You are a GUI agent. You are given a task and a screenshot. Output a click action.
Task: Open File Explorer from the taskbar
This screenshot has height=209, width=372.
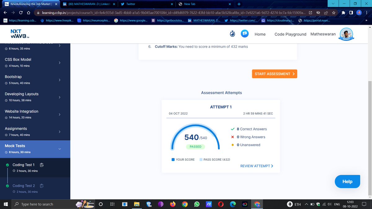pyautogui.click(x=137, y=204)
